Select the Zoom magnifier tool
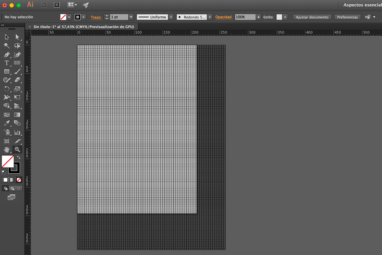382x255 pixels. point(17,149)
